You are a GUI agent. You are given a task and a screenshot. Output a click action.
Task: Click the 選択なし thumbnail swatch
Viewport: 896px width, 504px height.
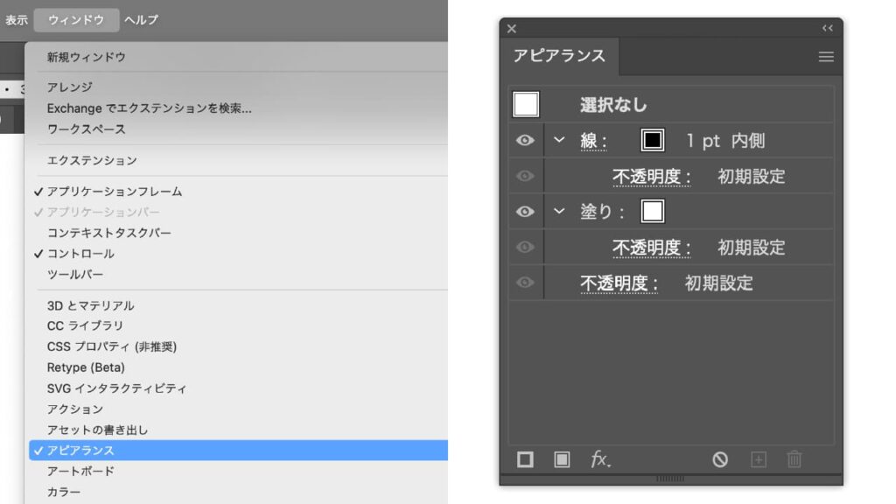(x=526, y=105)
